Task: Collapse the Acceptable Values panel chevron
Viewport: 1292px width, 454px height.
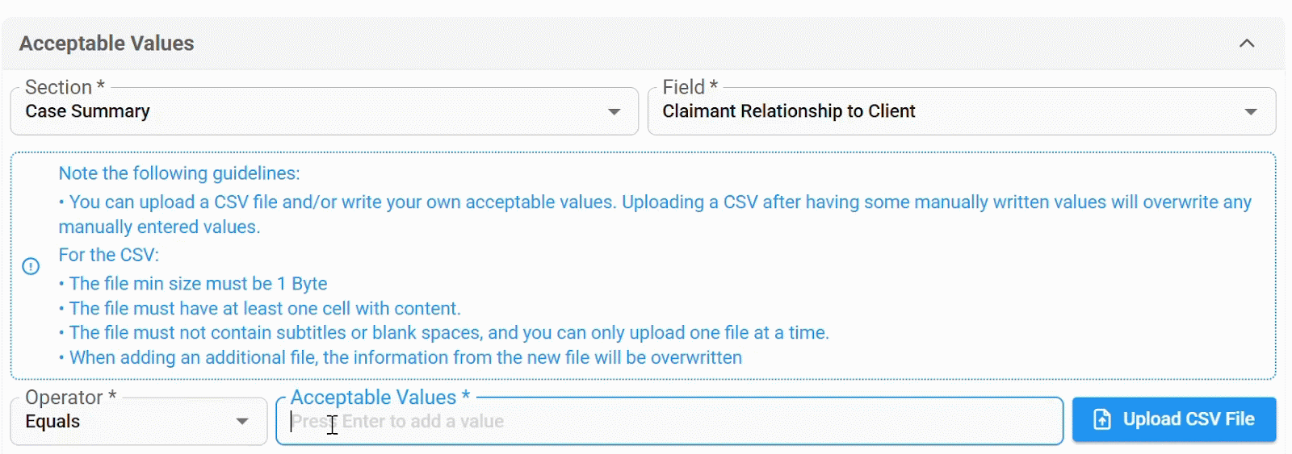Action: (x=1247, y=44)
